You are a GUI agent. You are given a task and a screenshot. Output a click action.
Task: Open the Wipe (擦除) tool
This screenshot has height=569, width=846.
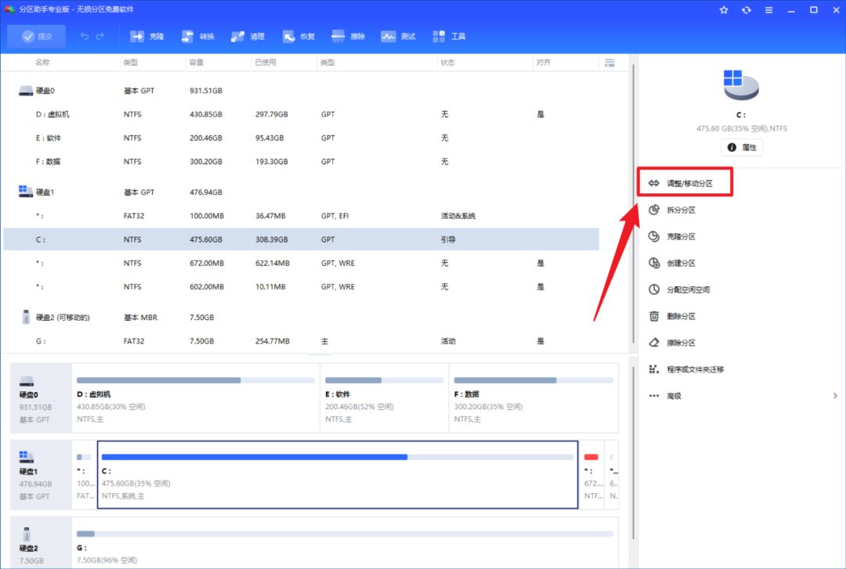click(x=348, y=36)
